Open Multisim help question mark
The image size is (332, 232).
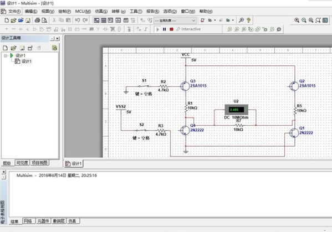[x=248, y=20]
